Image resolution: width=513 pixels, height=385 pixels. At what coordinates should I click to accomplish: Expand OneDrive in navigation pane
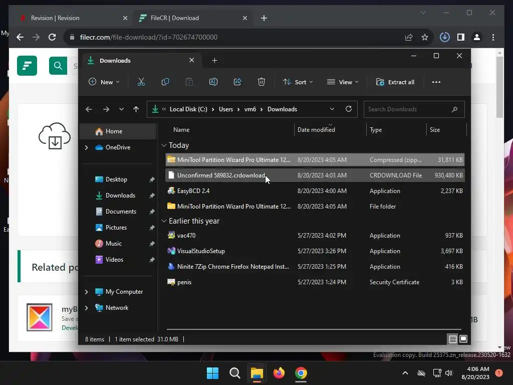click(86, 148)
